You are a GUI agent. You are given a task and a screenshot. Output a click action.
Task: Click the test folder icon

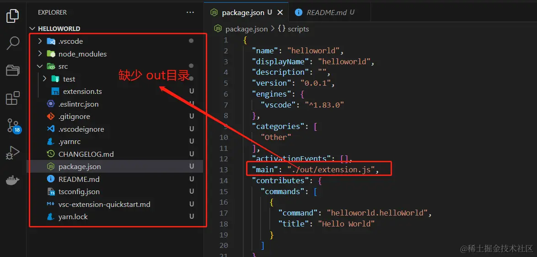point(55,79)
